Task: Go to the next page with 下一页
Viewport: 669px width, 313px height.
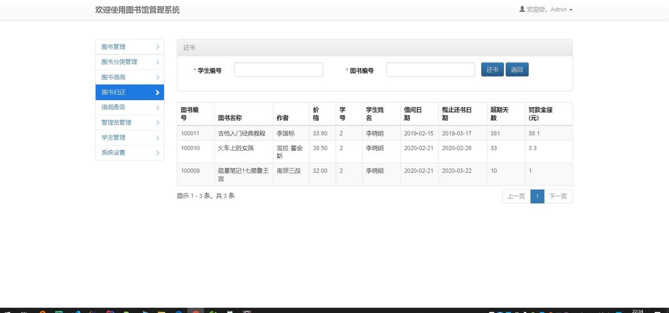Action: (x=558, y=197)
